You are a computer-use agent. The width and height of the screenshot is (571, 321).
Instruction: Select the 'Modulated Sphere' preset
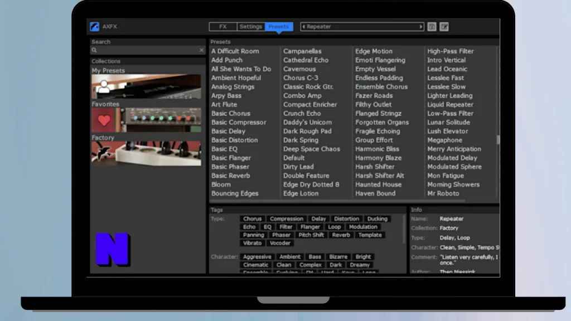pyautogui.click(x=454, y=167)
